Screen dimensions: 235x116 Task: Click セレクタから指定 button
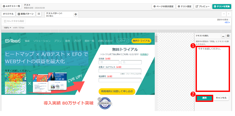[x=14, y=21]
